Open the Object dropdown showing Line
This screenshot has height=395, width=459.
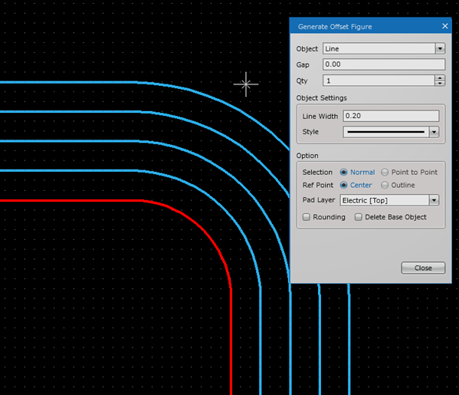coord(384,48)
